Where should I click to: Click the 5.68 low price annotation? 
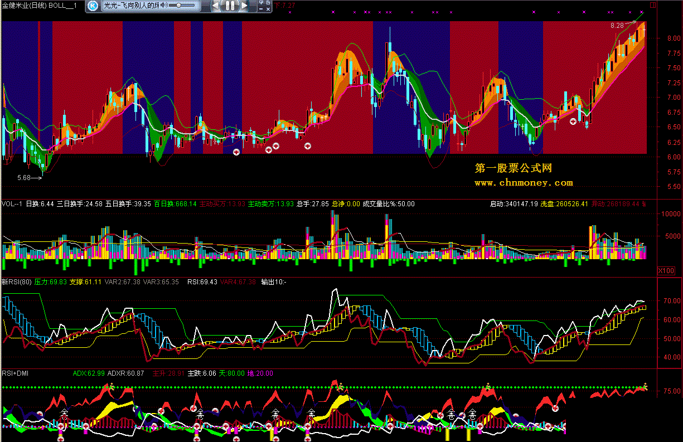pos(23,178)
